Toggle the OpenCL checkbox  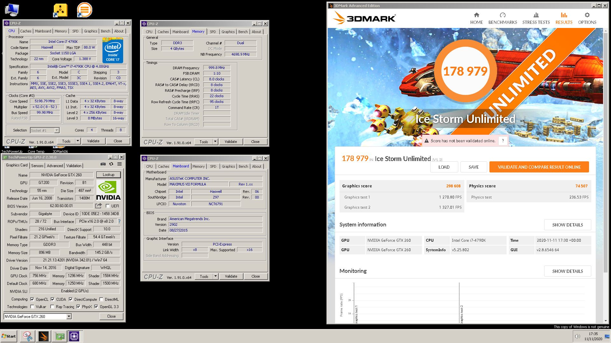32,299
